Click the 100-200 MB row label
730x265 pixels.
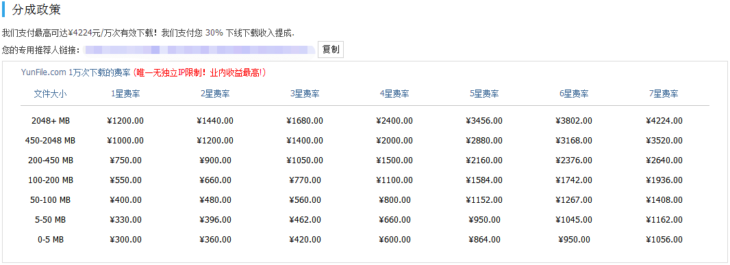tap(50, 180)
